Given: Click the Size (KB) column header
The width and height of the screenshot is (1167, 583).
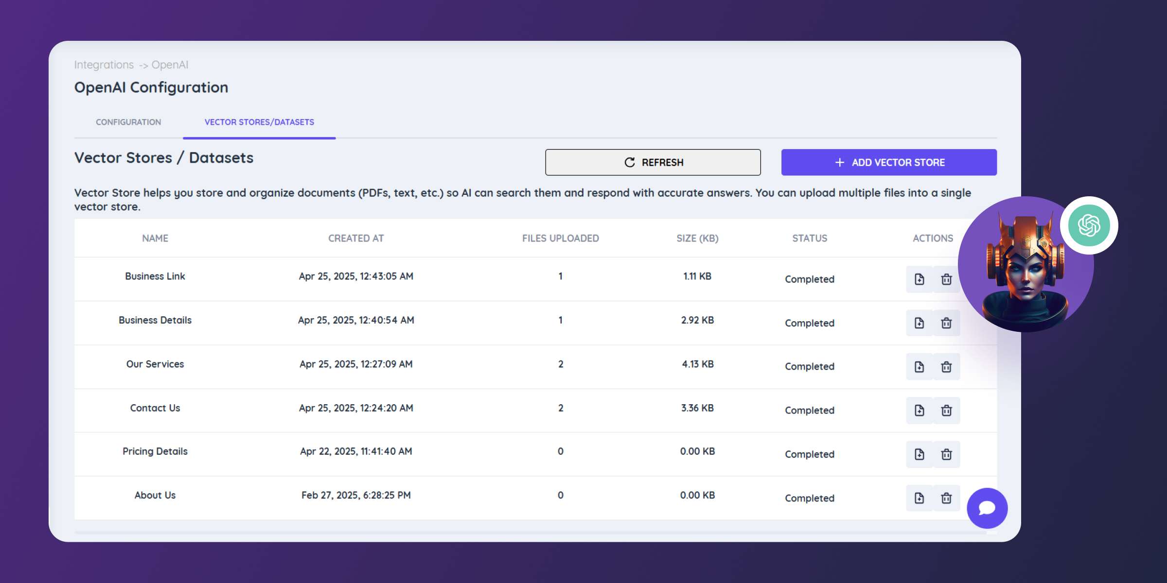Looking at the screenshot, I should click(697, 238).
